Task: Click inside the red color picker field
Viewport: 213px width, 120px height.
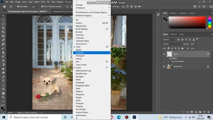Action: click(187, 23)
